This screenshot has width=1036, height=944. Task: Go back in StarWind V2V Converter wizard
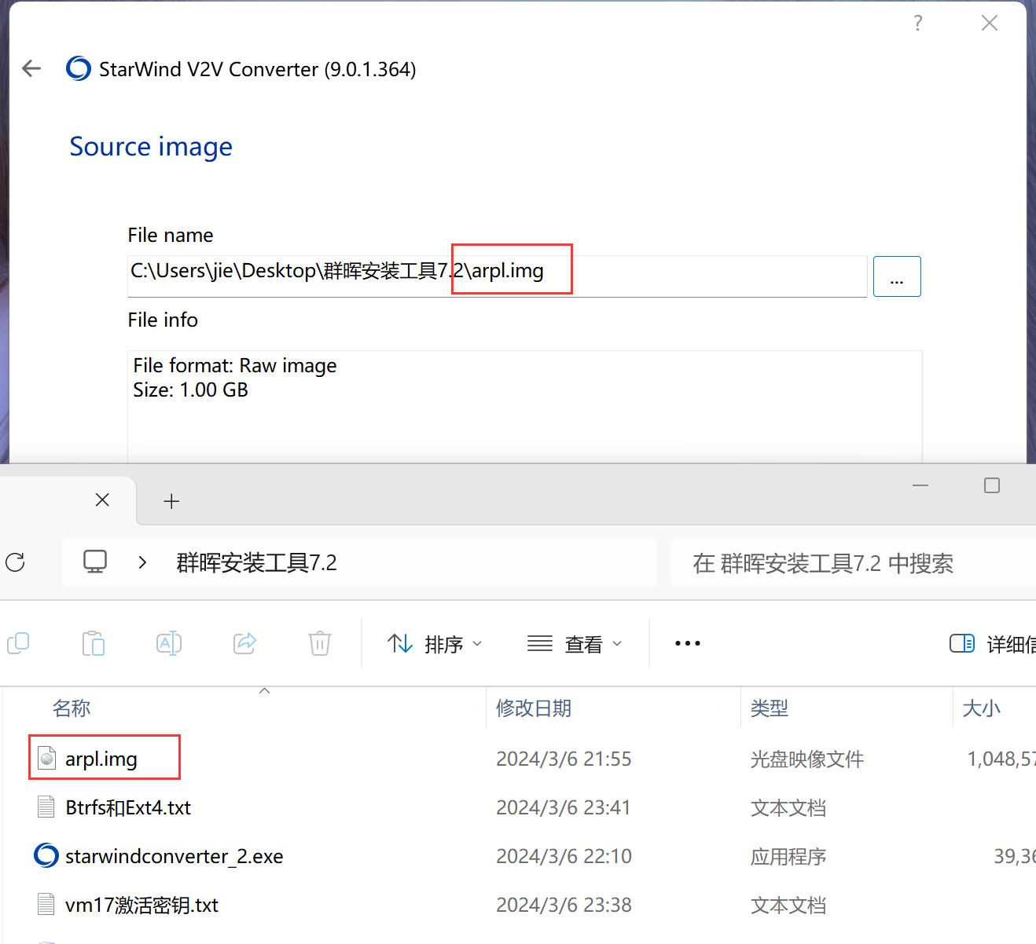[31, 68]
